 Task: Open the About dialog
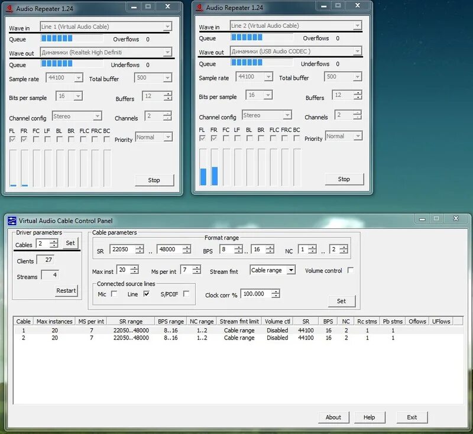coord(333,417)
